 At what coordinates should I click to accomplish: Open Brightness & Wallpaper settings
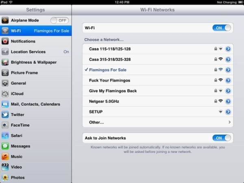tap(36, 62)
